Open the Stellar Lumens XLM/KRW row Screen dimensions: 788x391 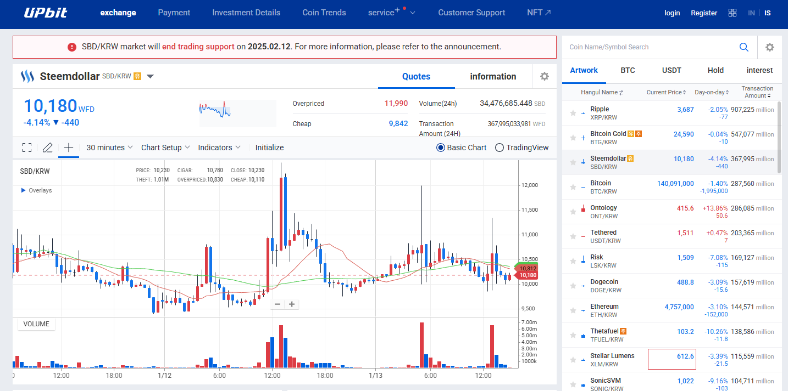672,360
